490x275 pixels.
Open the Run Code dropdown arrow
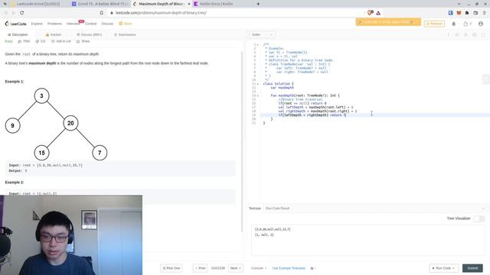tap(454, 268)
